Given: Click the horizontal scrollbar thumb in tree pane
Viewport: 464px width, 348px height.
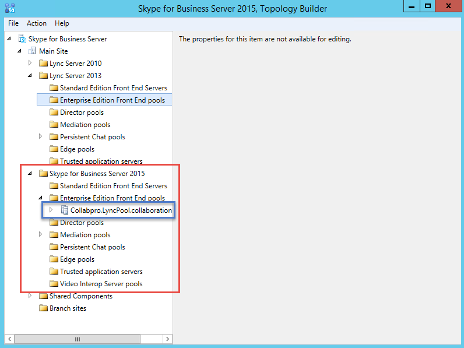Looking at the screenshot, I should click(x=77, y=339).
